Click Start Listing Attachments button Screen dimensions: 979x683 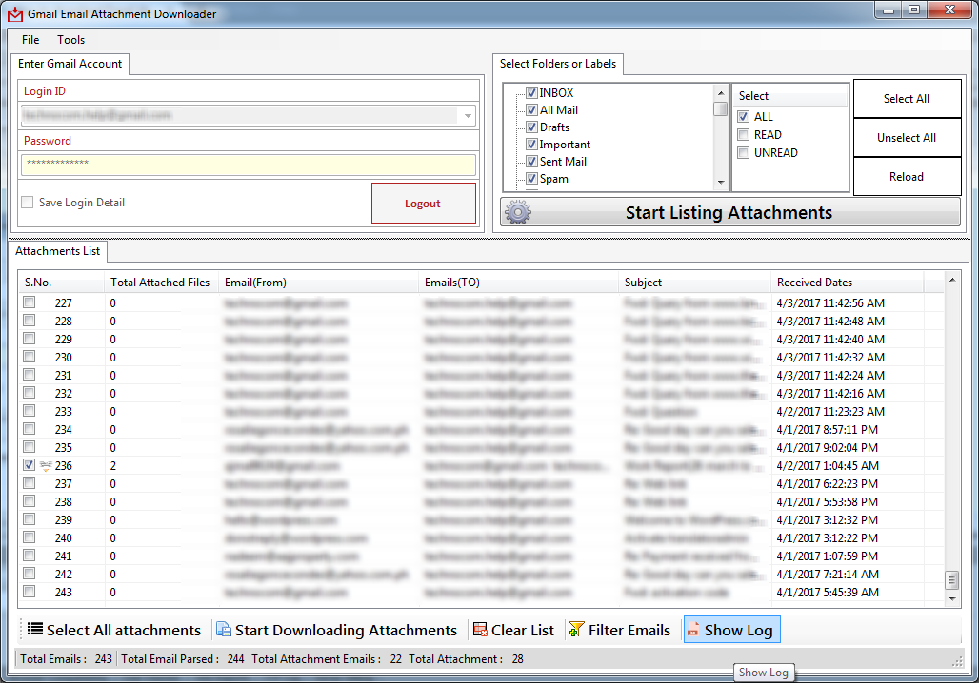(x=729, y=212)
